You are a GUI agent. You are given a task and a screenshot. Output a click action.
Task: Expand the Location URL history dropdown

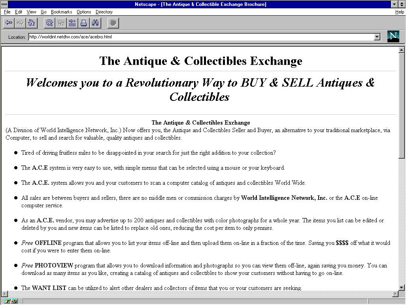(x=377, y=37)
